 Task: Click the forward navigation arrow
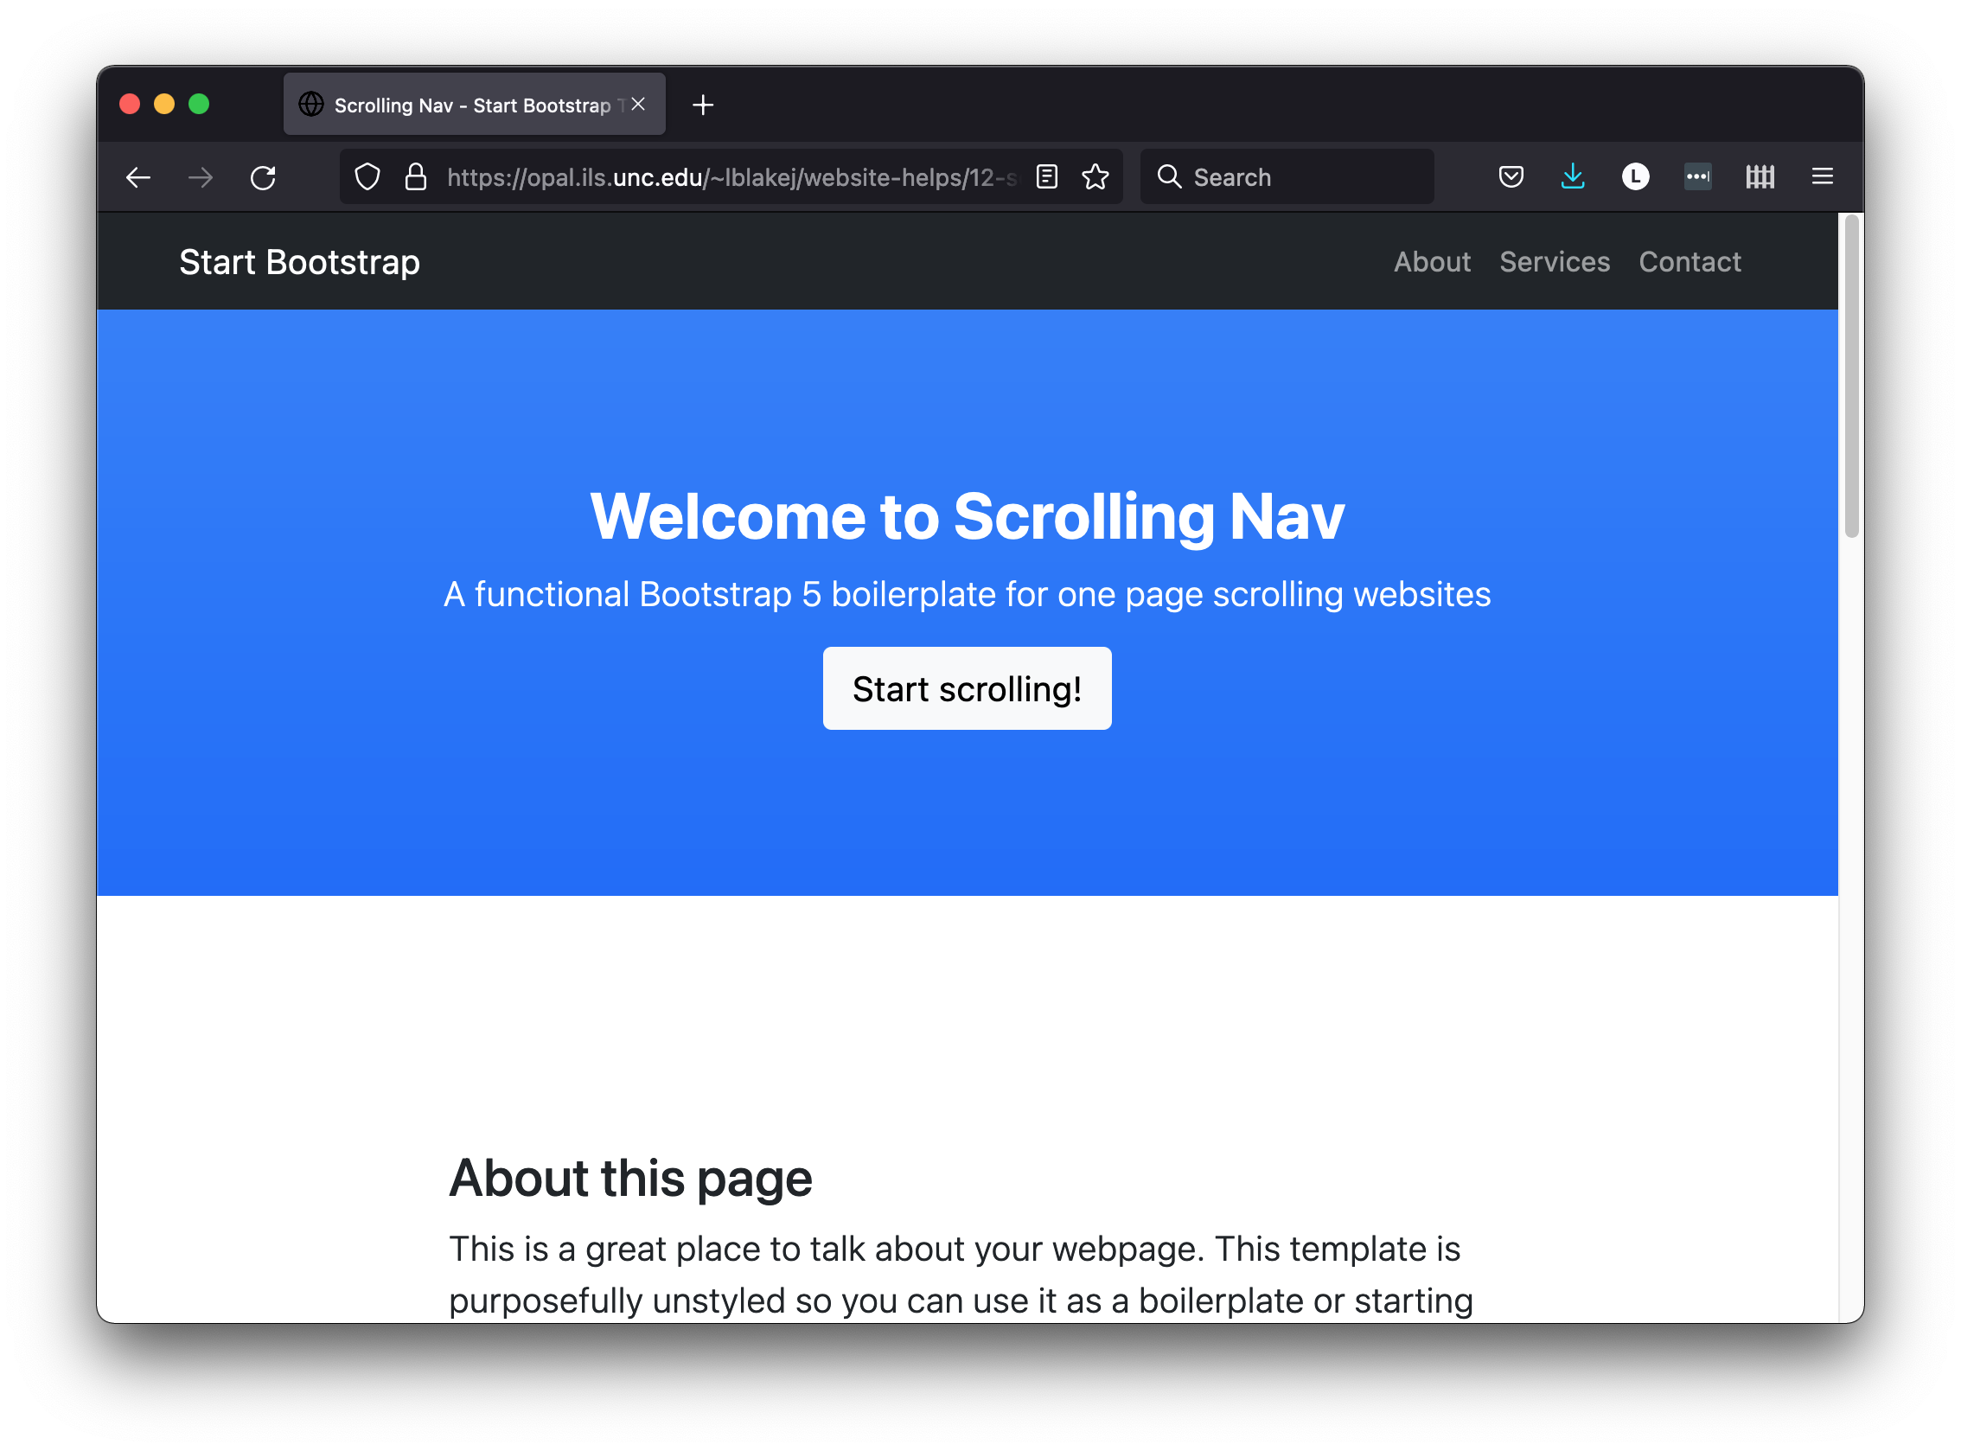(201, 177)
